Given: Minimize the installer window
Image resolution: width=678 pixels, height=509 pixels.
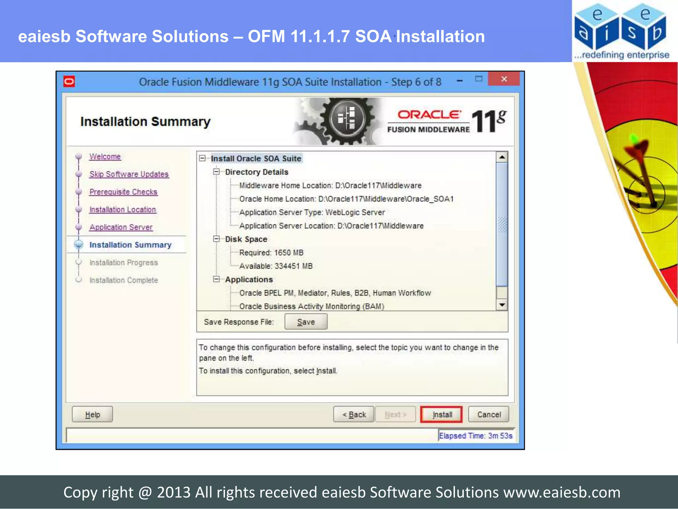Looking at the screenshot, I should coord(460,80).
